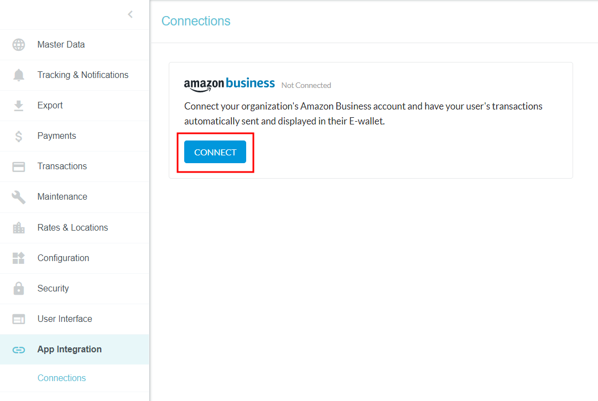Open the Master Data menu section

point(61,45)
